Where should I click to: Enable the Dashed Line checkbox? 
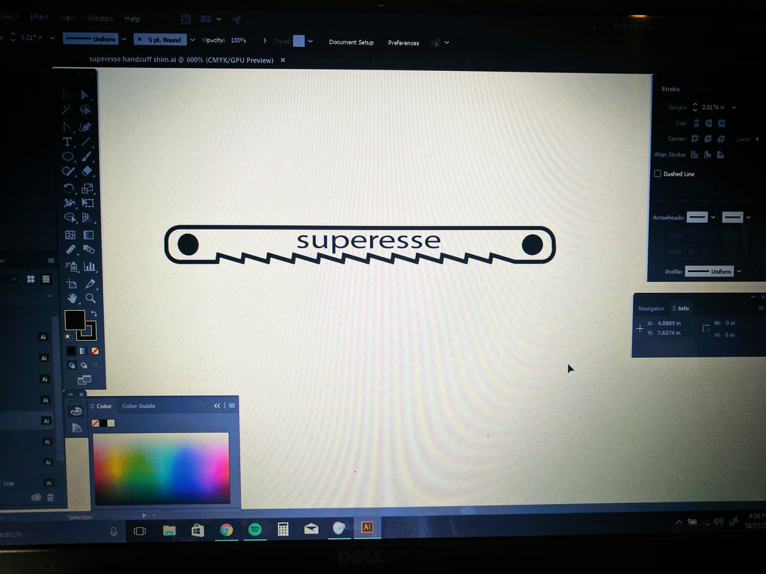click(658, 174)
